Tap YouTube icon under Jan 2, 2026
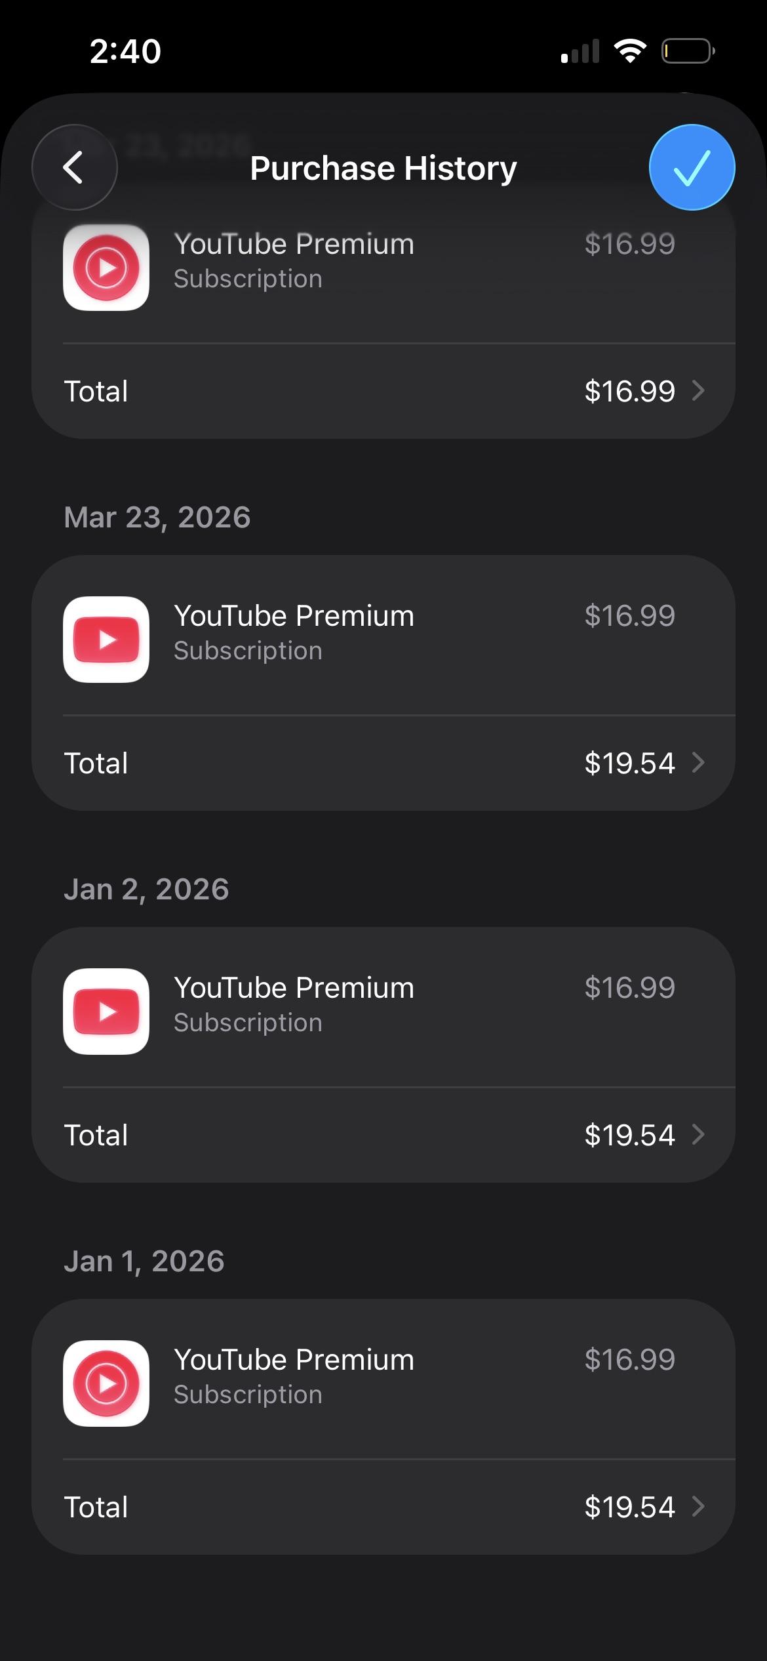This screenshot has width=767, height=1661. (x=106, y=1012)
